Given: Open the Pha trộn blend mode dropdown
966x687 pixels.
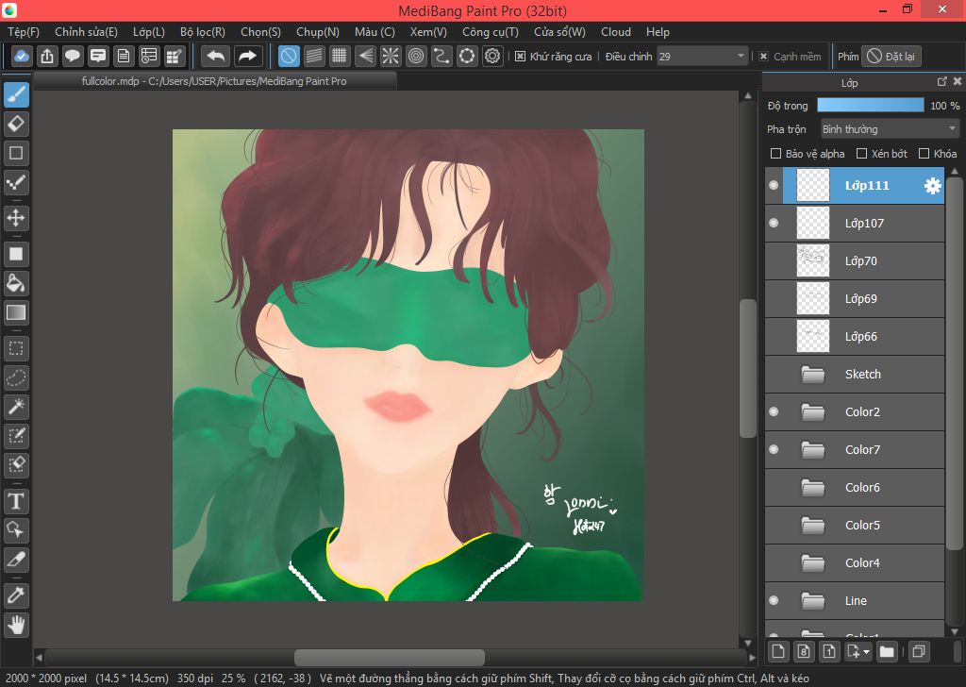Looking at the screenshot, I should point(889,129).
